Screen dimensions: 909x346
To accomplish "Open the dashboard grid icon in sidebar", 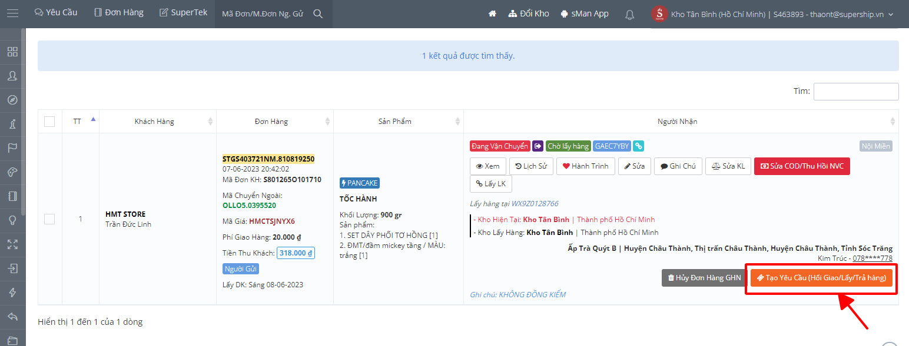I will (x=12, y=52).
